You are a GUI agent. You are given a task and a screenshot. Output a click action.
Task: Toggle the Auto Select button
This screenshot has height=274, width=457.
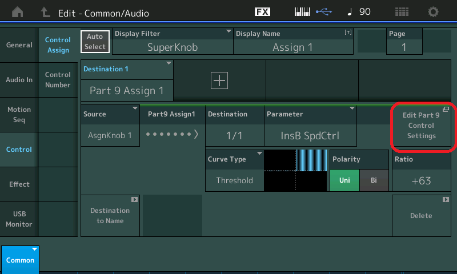click(x=95, y=42)
